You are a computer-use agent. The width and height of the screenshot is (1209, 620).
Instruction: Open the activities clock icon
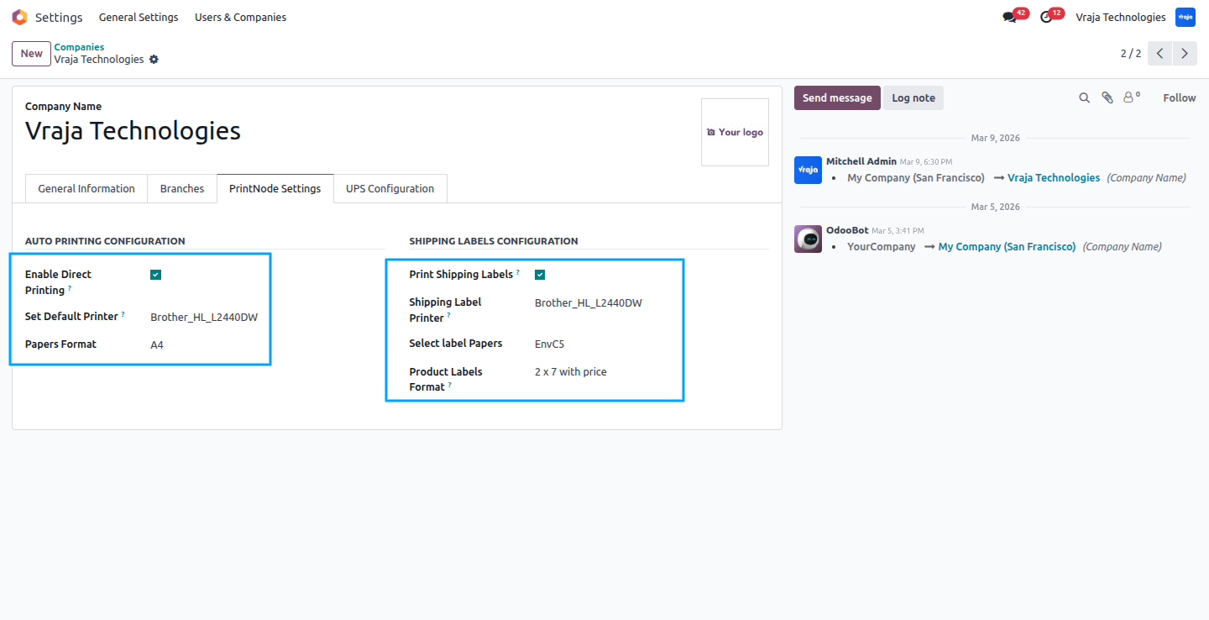(1046, 17)
